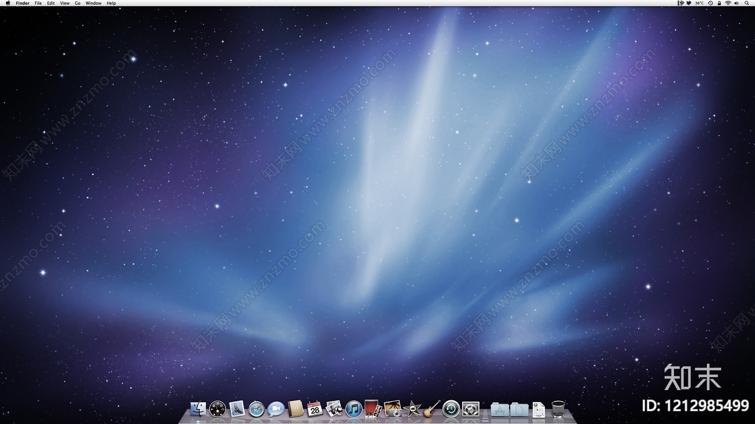Open Finder from the Dock
The image size is (755, 424).
(x=198, y=409)
